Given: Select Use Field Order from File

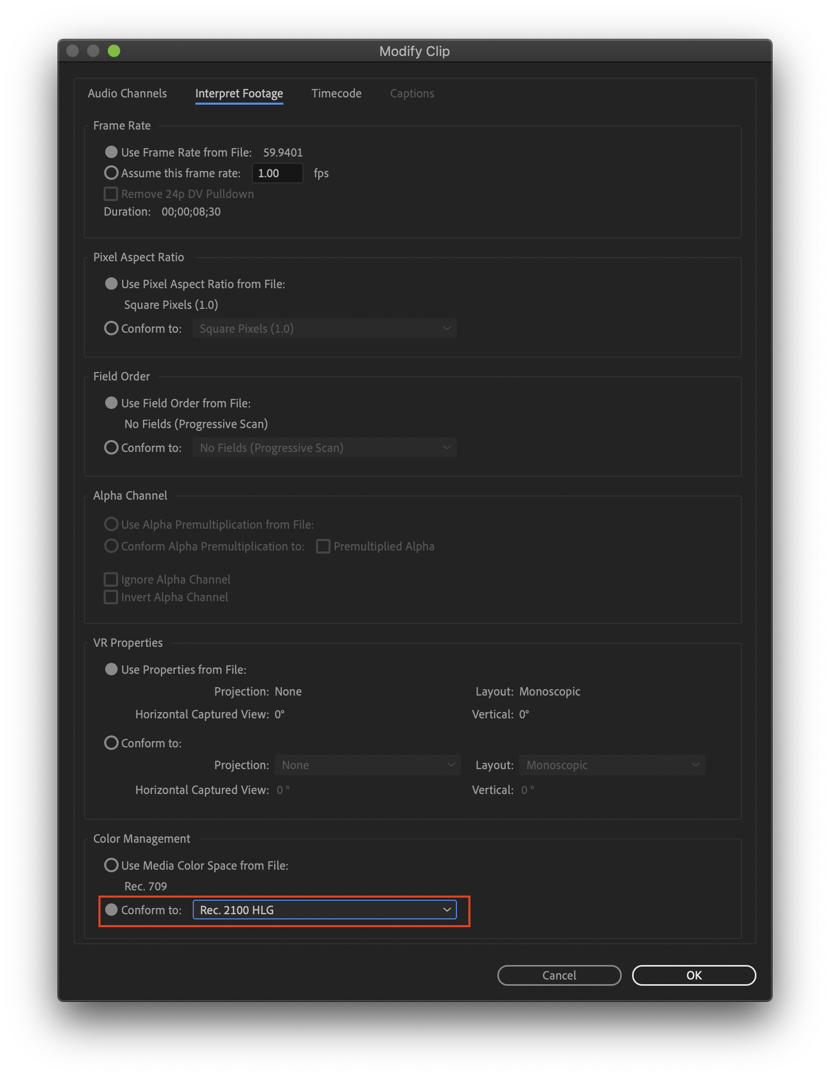Looking at the screenshot, I should (x=111, y=403).
